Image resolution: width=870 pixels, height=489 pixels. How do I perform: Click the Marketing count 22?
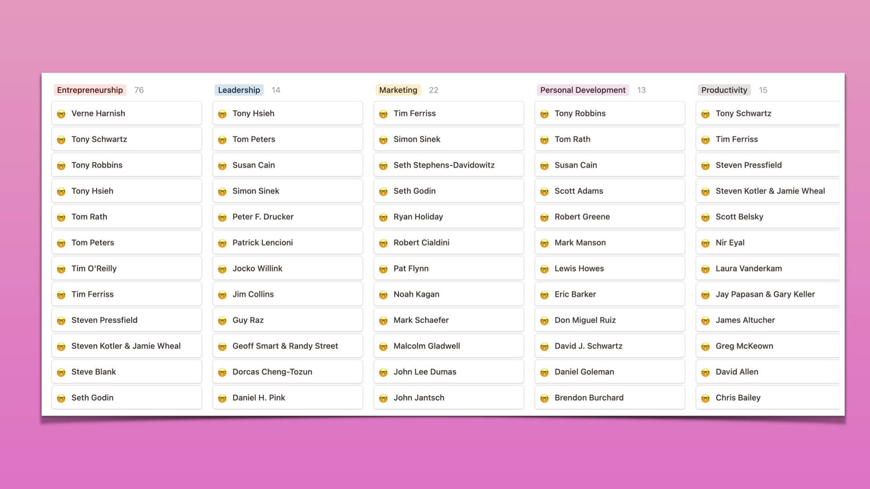coord(434,90)
